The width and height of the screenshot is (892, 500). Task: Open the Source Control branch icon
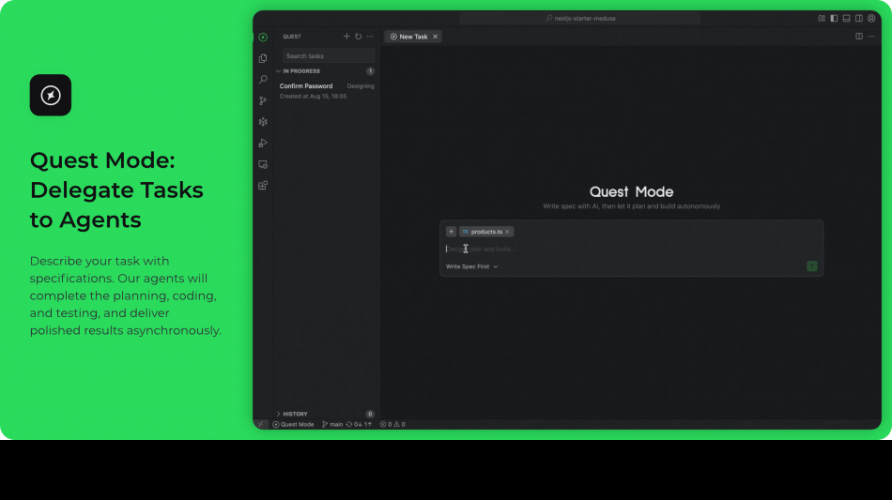263,100
